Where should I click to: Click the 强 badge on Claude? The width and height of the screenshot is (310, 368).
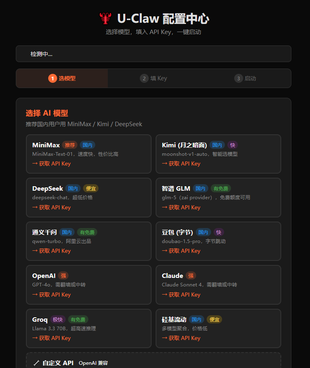191,276
